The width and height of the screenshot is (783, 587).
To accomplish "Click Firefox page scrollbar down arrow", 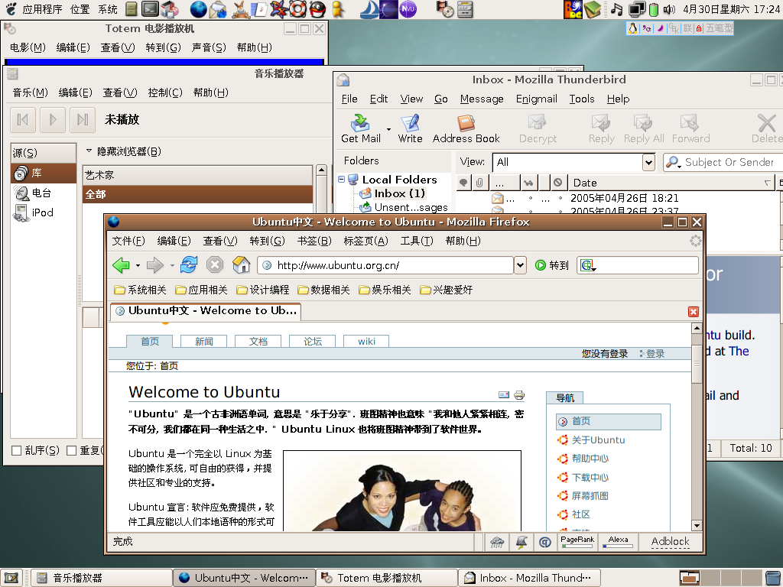I will pos(696,525).
